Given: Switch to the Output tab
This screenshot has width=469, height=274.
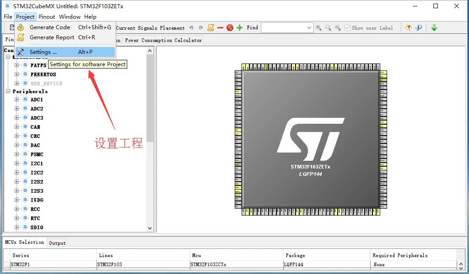Looking at the screenshot, I should (x=58, y=243).
